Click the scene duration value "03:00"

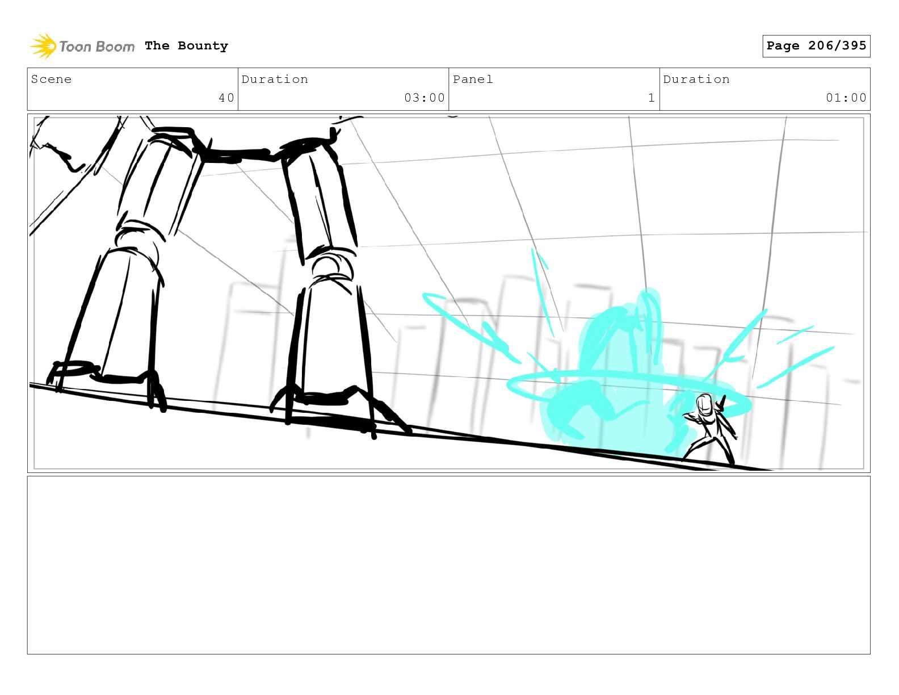tap(425, 98)
